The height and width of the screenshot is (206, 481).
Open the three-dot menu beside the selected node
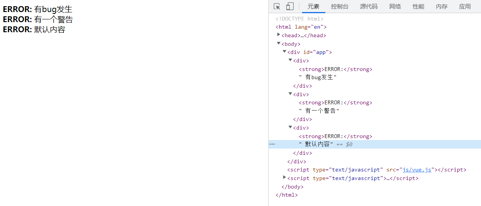pyautogui.click(x=272, y=144)
